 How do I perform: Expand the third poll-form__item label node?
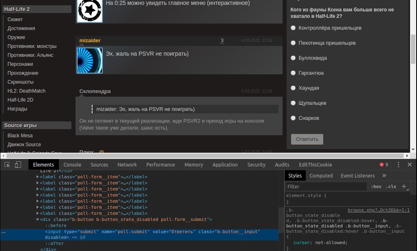(x=37, y=189)
